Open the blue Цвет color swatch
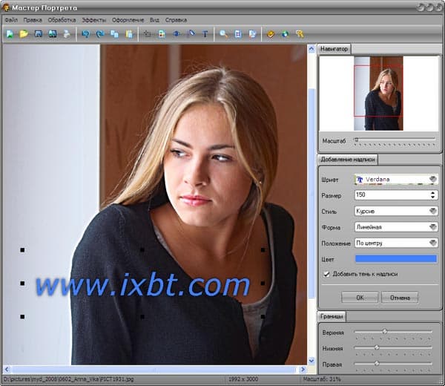Screen dimensions: 445x386 (396, 258)
